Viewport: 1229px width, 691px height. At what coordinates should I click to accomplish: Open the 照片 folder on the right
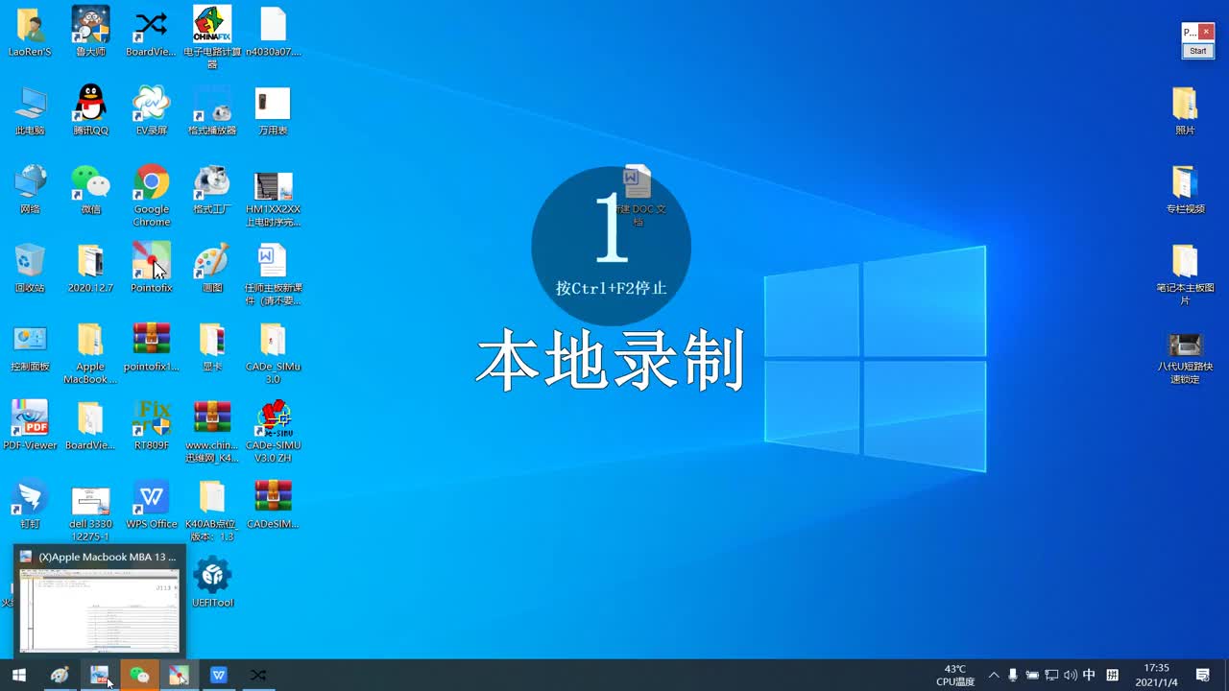(1185, 110)
